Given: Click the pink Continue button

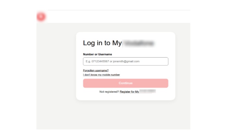Looking at the screenshot, I should point(126,83).
